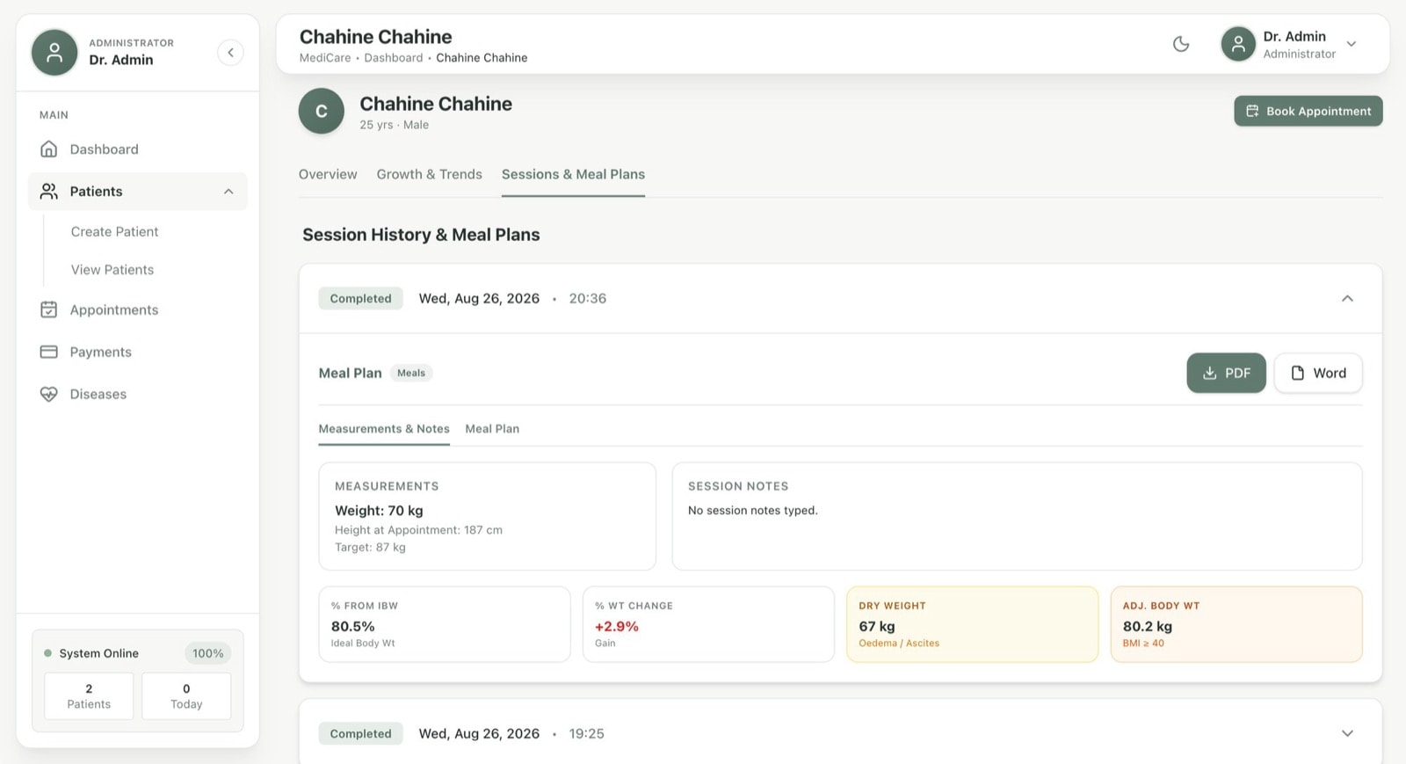Download the meal plan as PDF

tap(1226, 373)
